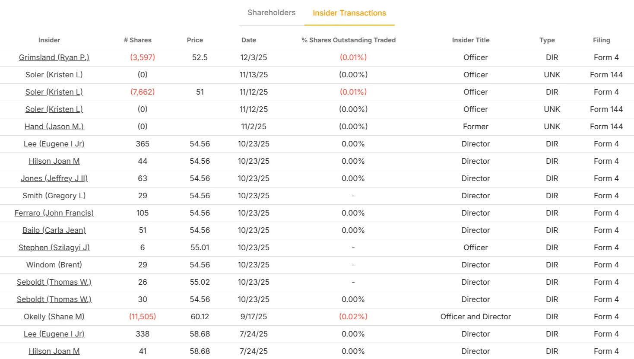Click the Insider column header
This screenshot has width=634, height=359.
point(49,40)
